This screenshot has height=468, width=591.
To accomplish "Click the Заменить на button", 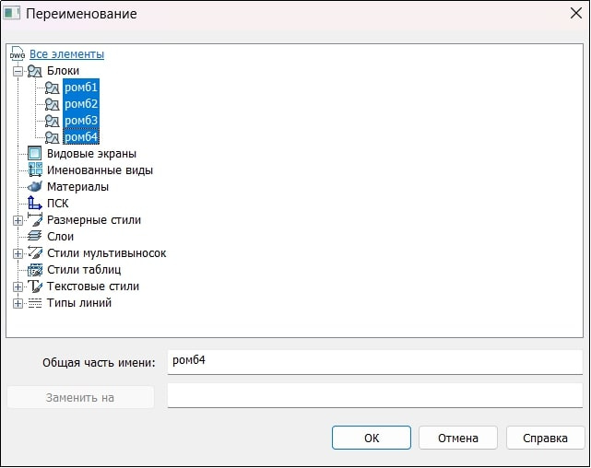I will pos(80,397).
